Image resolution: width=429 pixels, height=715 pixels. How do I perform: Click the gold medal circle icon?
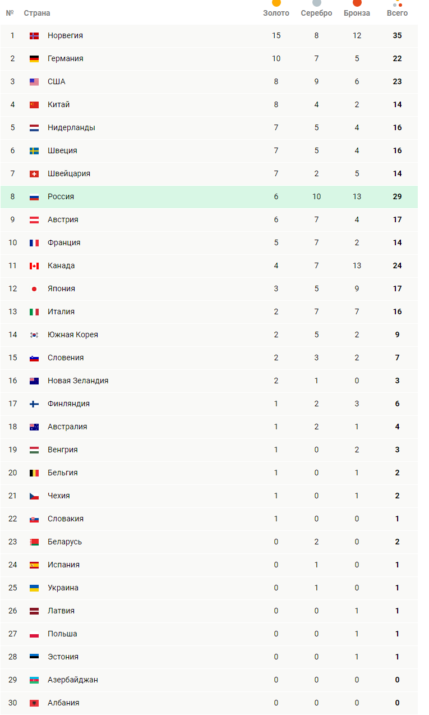[x=276, y=3]
